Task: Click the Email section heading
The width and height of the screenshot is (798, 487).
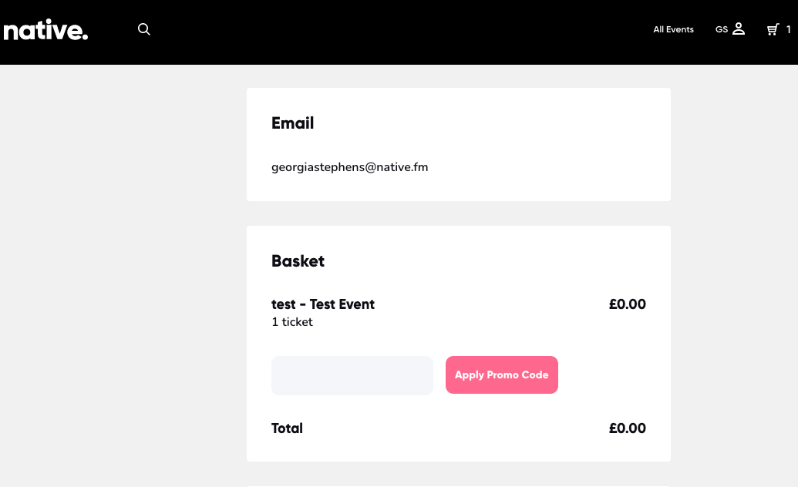Action: pos(293,123)
